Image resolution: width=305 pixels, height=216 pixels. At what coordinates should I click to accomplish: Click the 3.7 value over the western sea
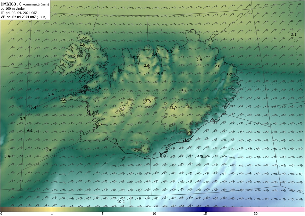23,119
